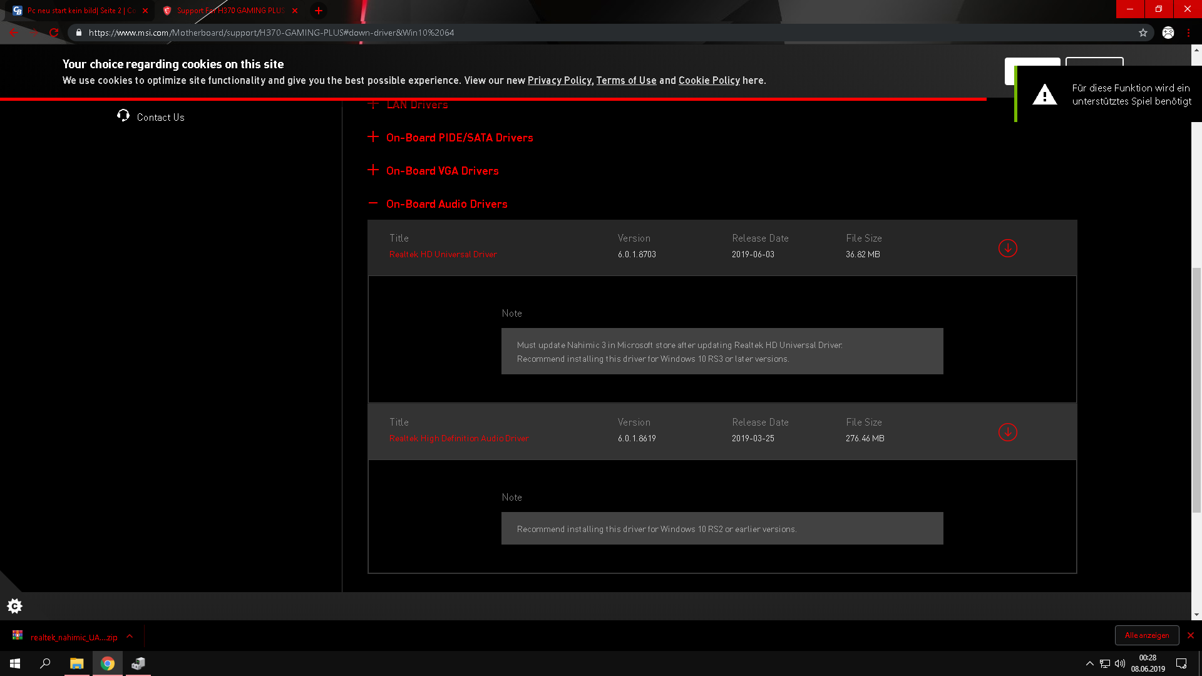The width and height of the screenshot is (1202, 676).
Task: Open download options arrow for realtek zip
Action: click(x=130, y=636)
